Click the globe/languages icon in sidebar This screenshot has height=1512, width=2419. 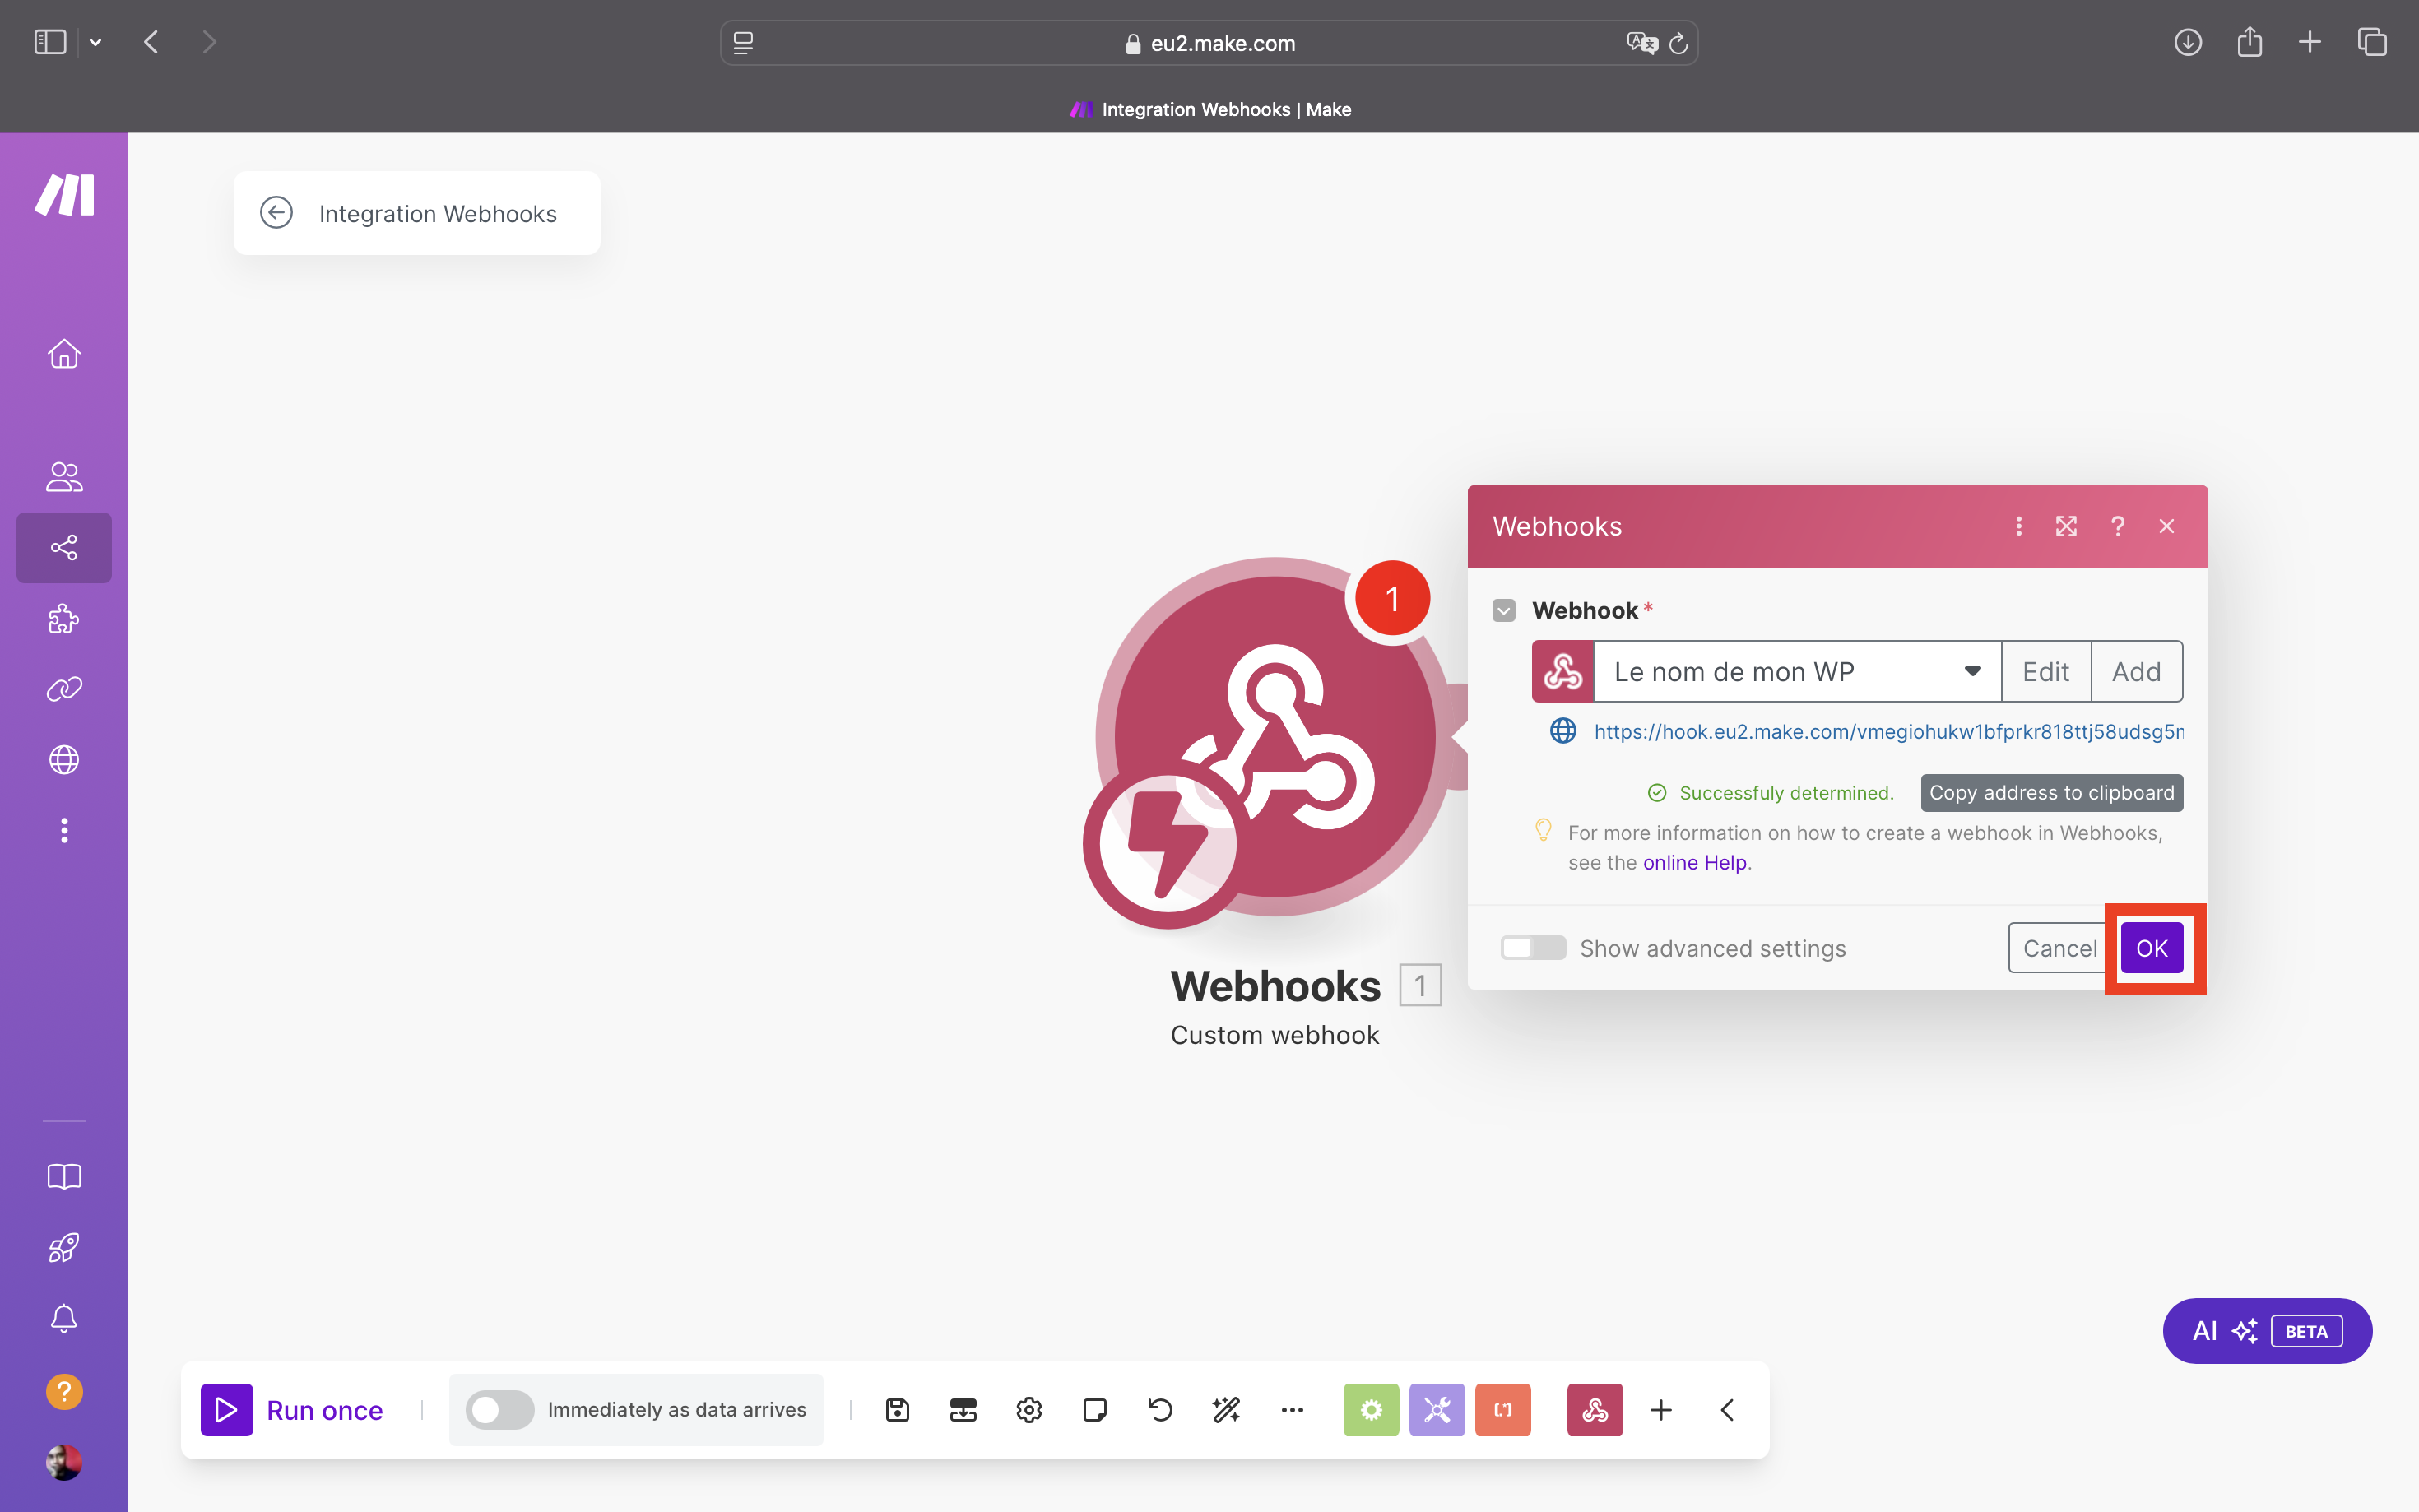(x=64, y=759)
